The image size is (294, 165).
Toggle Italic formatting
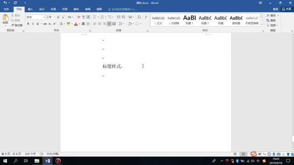click(x=33, y=24)
